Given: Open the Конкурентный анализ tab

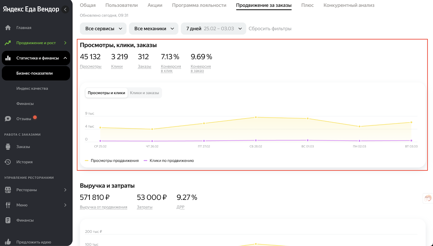Looking at the screenshot, I should 349,5.
